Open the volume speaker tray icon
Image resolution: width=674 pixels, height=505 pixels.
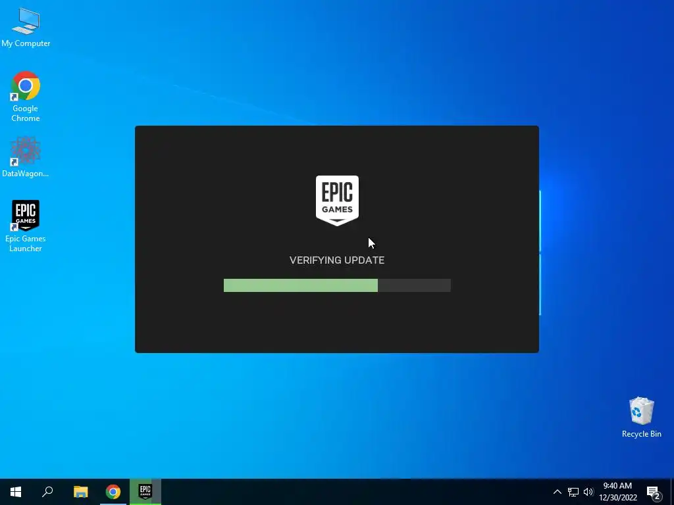click(588, 492)
